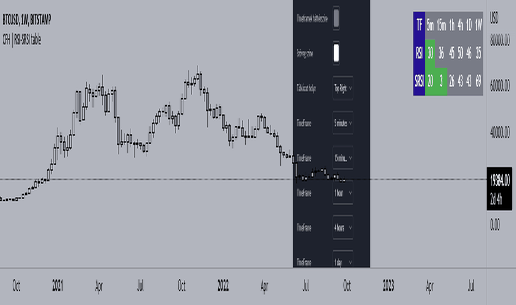Open the Timeframek háttérszíne color swatch
Viewport: 516px width, 305px height.
336,18
